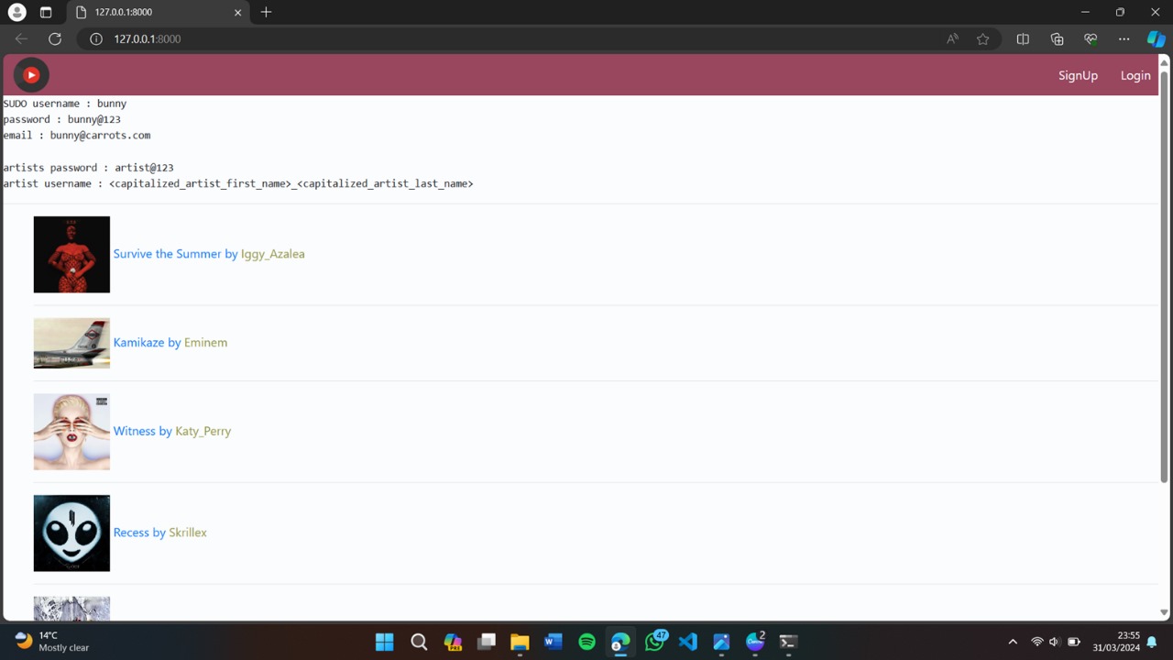
Task: Select the 127.0.0.1:8000 browser tab
Action: coord(147,12)
